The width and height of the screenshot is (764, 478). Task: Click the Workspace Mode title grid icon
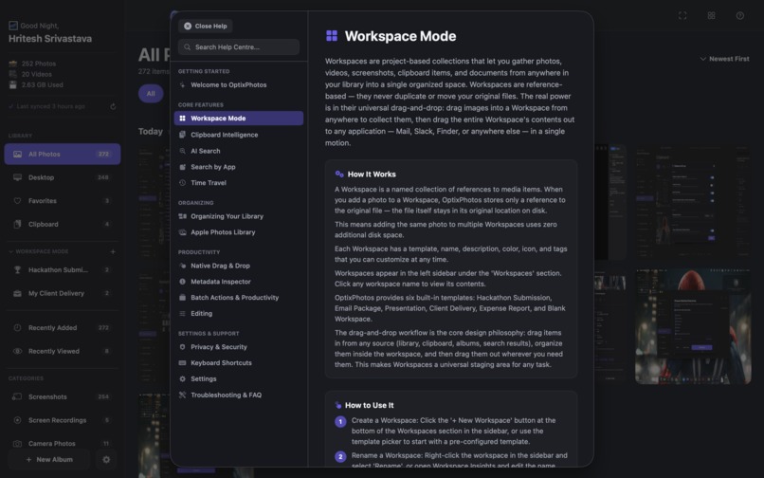coord(332,36)
